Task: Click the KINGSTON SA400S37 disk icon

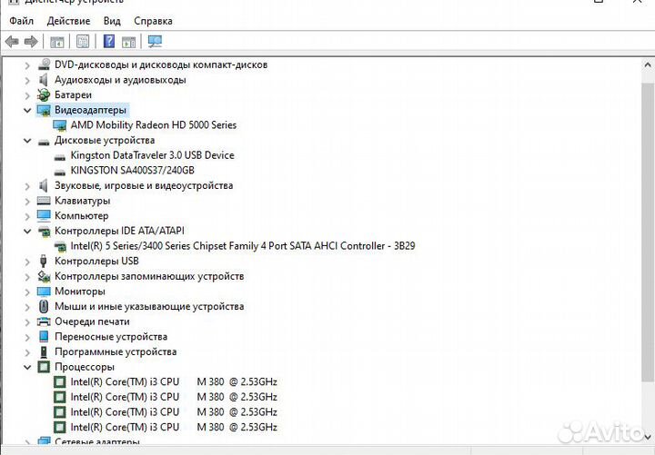Action: tap(60, 172)
